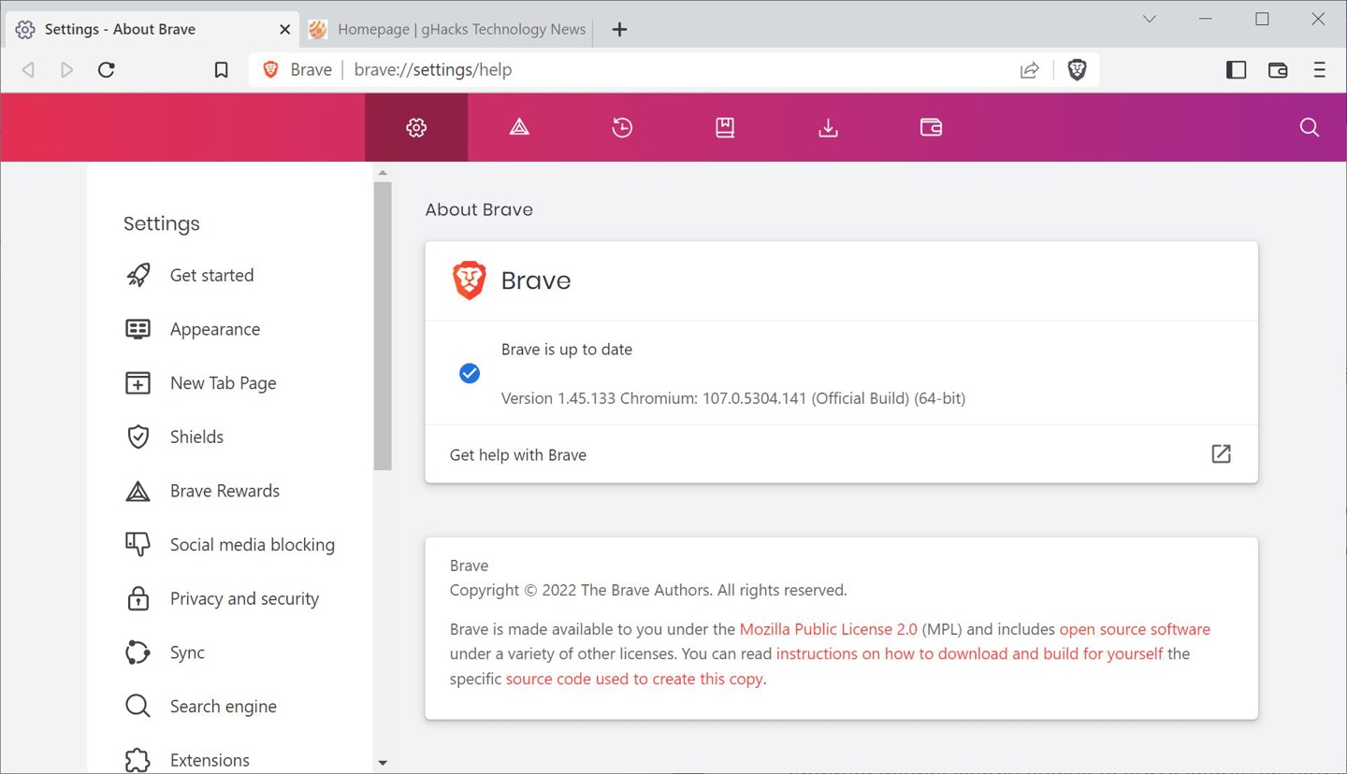Click the sidebar scroll up arrow
The width and height of the screenshot is (1347, 774).
point(383,173)
